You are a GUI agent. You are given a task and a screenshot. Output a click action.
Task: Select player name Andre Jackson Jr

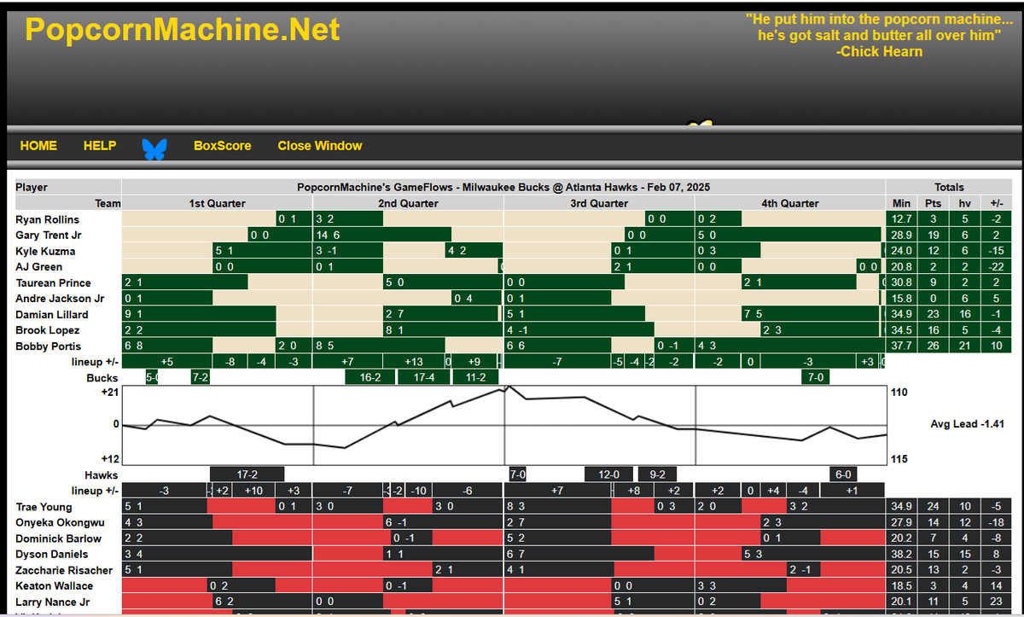point(60,299)
